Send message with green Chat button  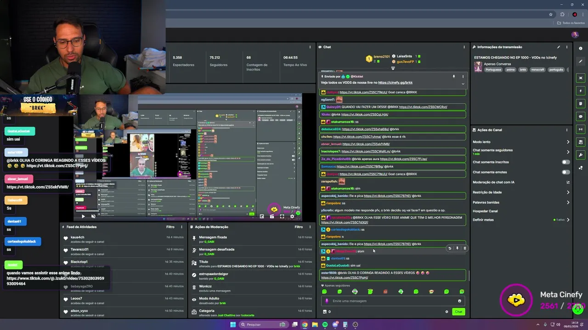(458, 312)
